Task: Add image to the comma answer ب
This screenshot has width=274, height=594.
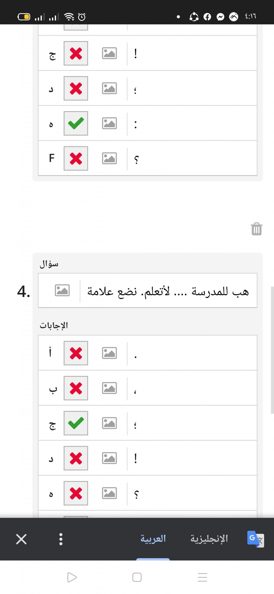Action: (x=109, y=388)
